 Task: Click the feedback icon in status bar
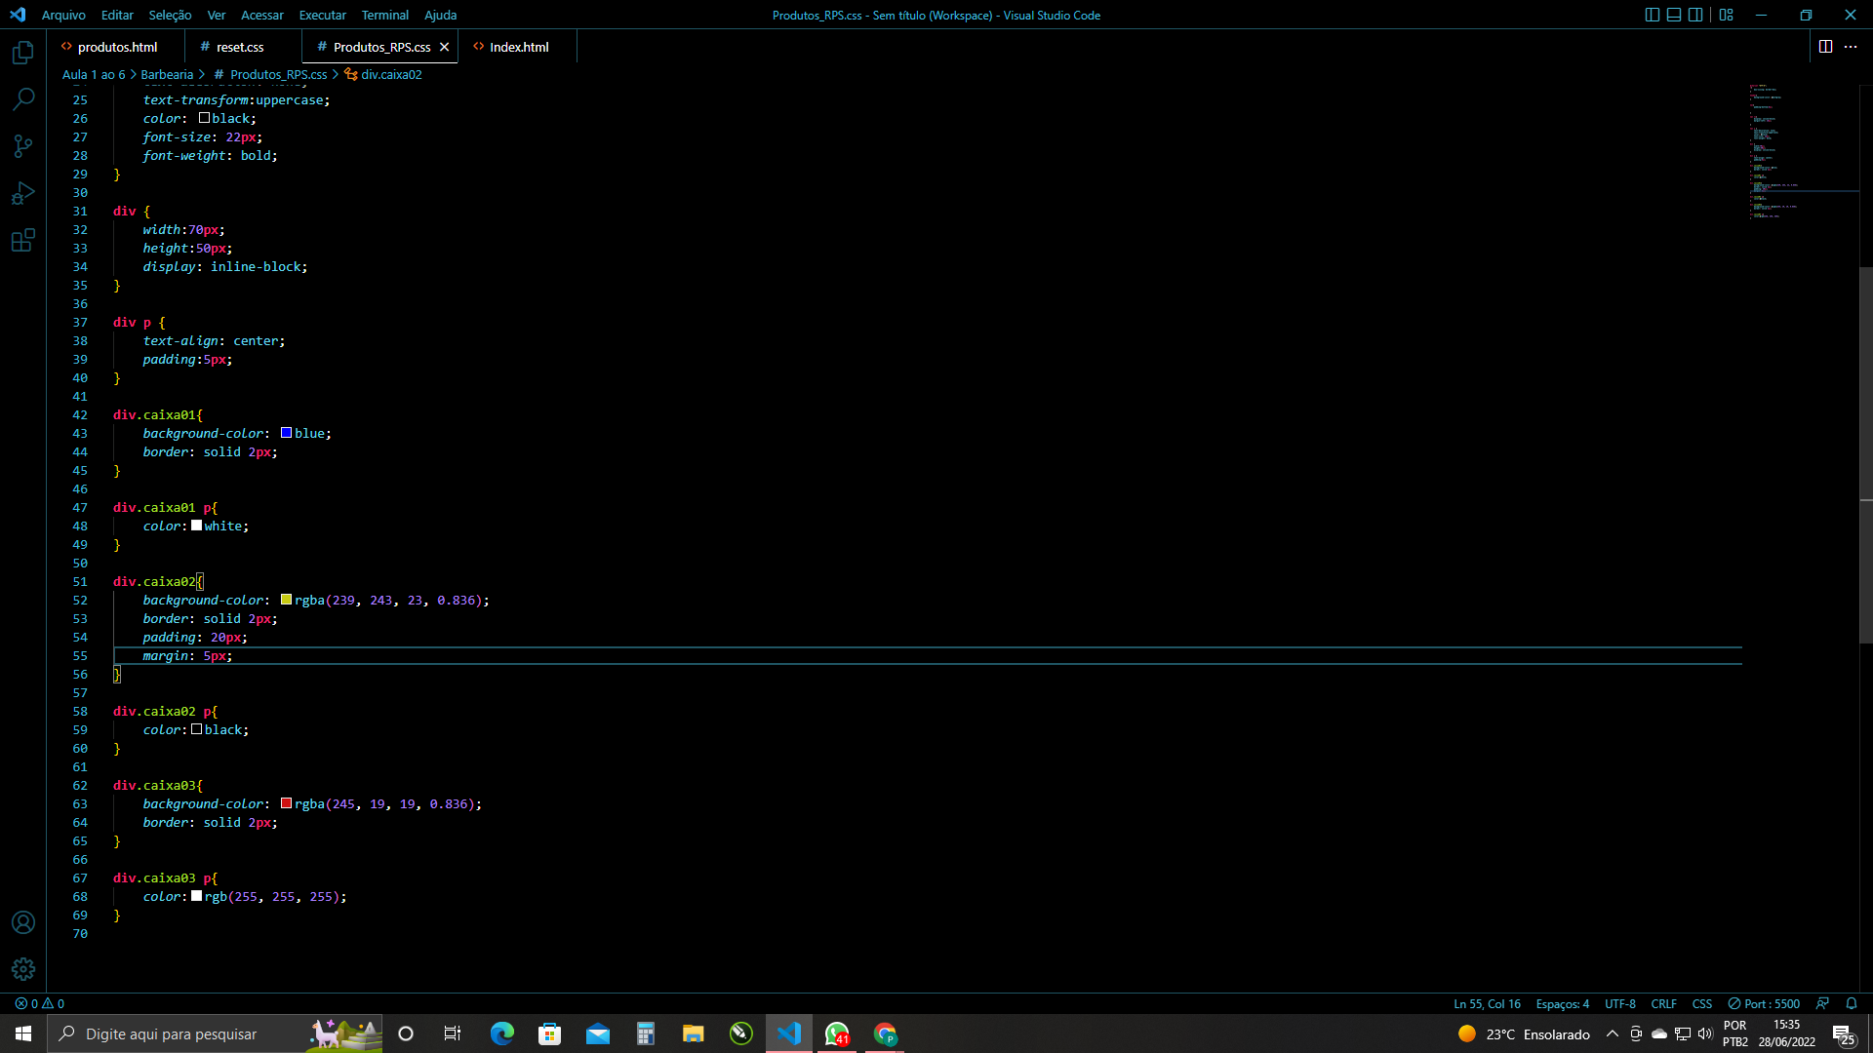coord(1822,1003)
